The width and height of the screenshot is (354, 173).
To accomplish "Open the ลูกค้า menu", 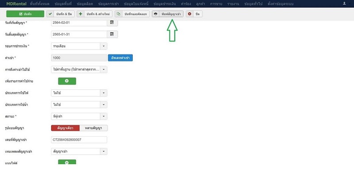I will [x=201, y=4].
